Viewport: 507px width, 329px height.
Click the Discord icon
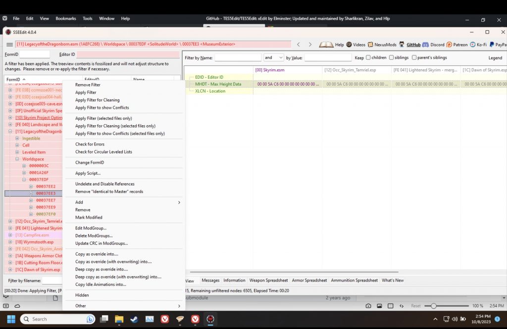point(425,45)
